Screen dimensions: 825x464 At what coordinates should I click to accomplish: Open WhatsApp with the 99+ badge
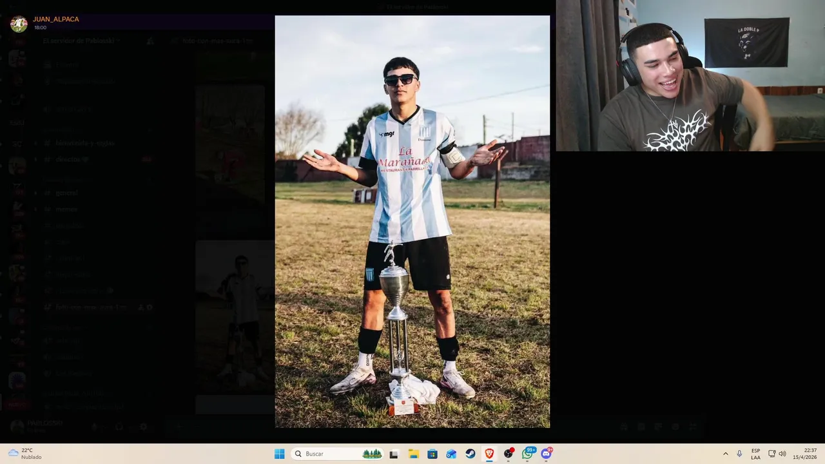(529, 453)
